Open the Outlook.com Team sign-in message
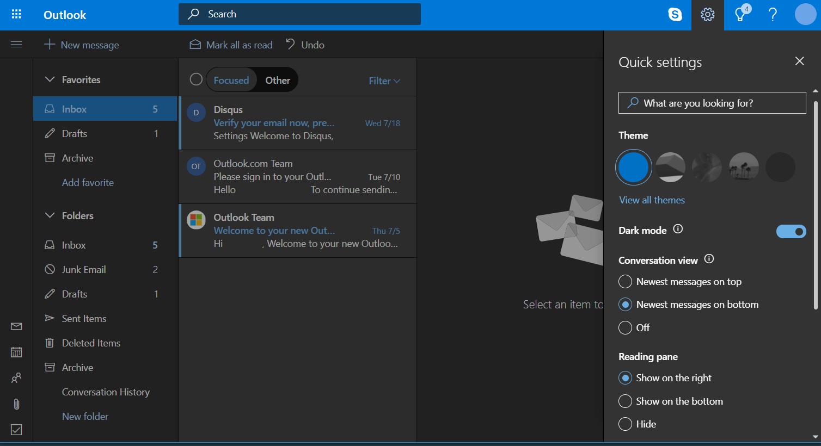Screen dimensions: 821x446 [x=298, y=177]
